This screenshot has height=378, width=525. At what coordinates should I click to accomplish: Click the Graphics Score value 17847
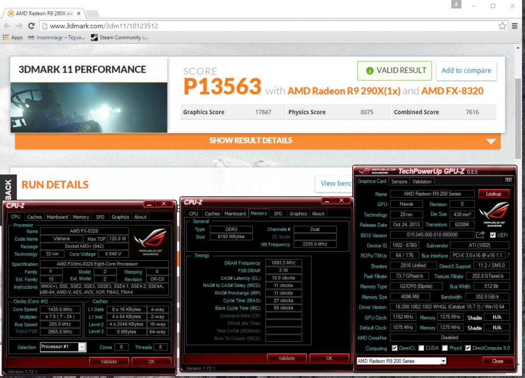263,112
